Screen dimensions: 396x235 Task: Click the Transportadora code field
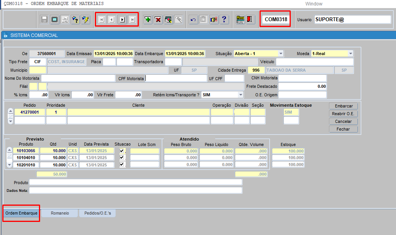pos(173,62)
